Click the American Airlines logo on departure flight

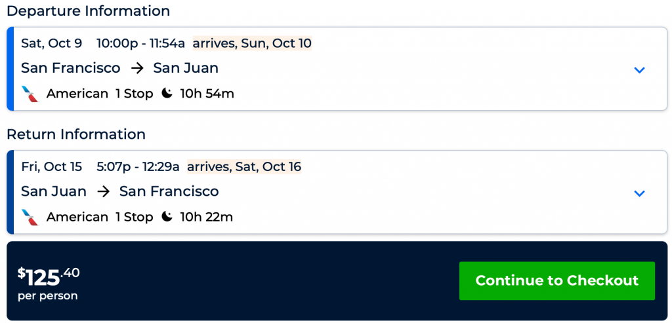[x=30, y=94]
